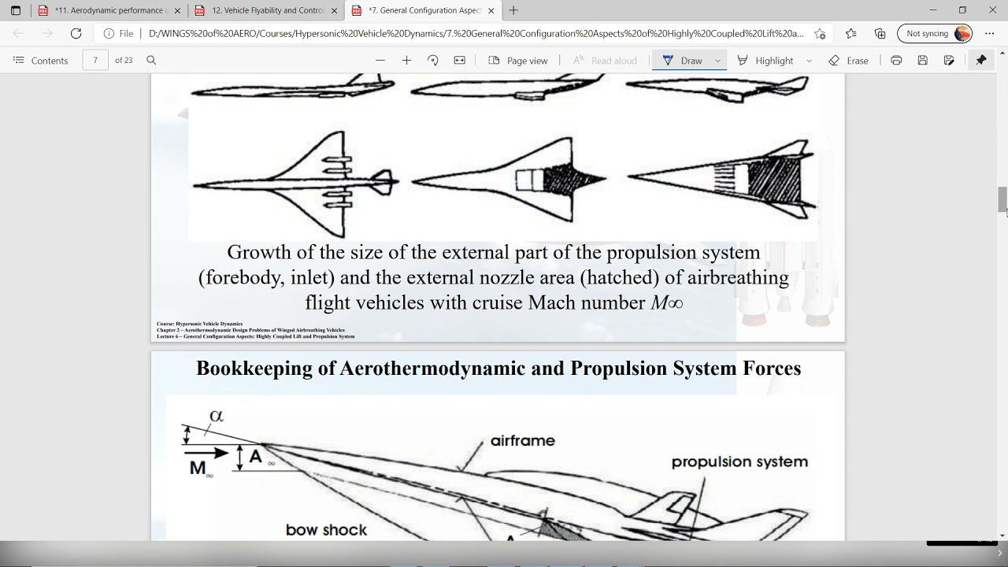This screenshot has width=1008, height=567.
Task: Click the address bar URL
Action: click(x=476, y=34)
